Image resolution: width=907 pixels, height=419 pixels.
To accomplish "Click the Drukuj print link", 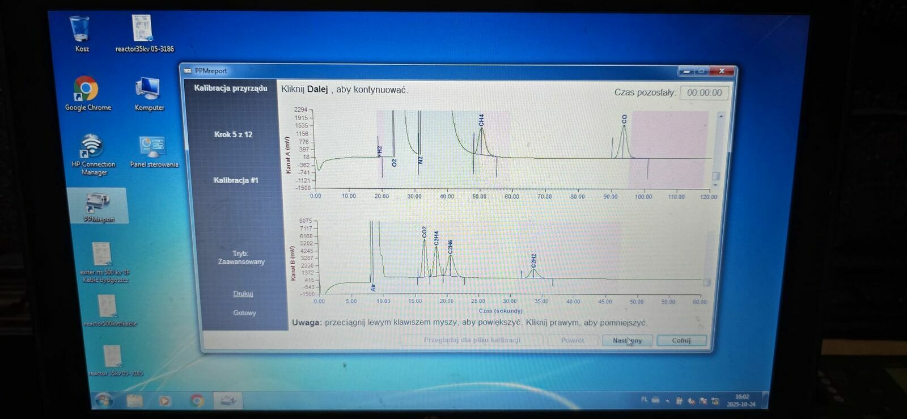I will pos(243,294).
